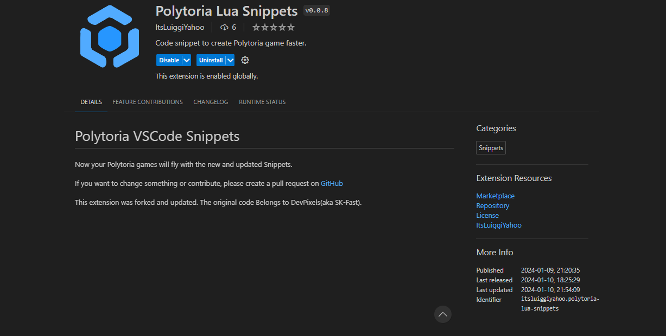
Task: Click the Polytoria VSCode Snippets heading
Action: tap(157, 136)
